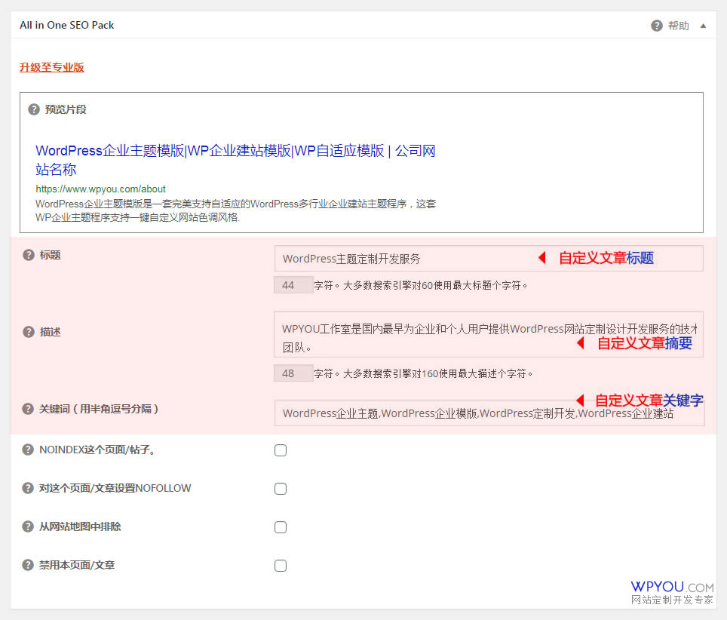Click the 描述 field label

(x=50, y=332)
